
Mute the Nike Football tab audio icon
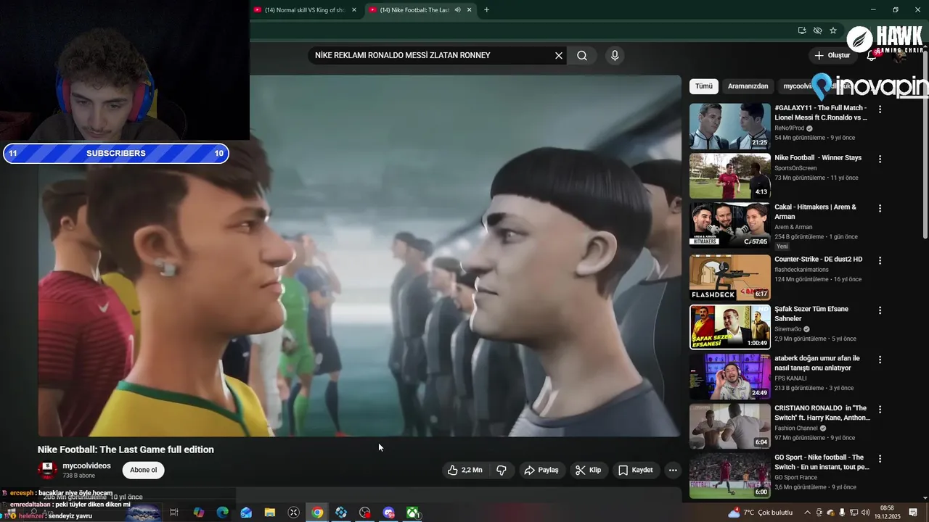[457, 10]
